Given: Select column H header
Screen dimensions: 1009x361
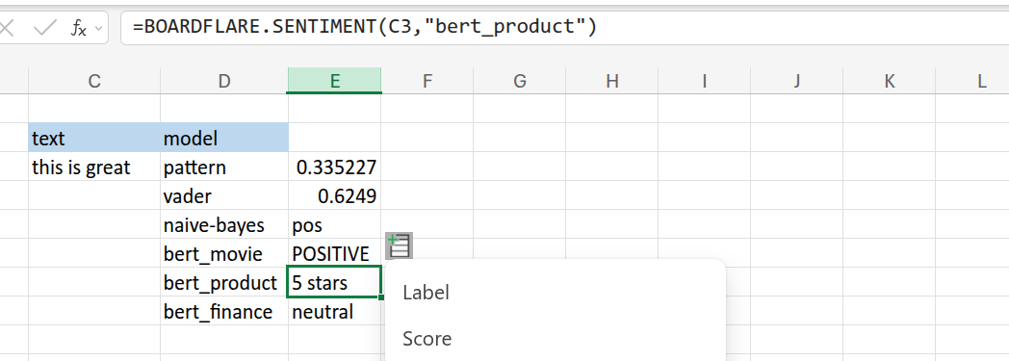Looking at the screenshot, I should 612,81.
